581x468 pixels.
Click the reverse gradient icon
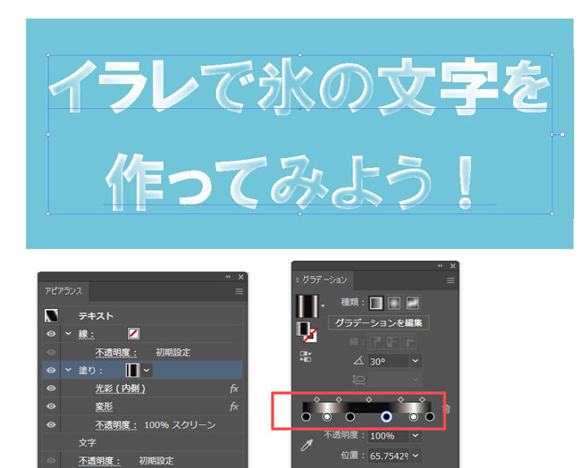pyautogui.click(x=306, y=356)
